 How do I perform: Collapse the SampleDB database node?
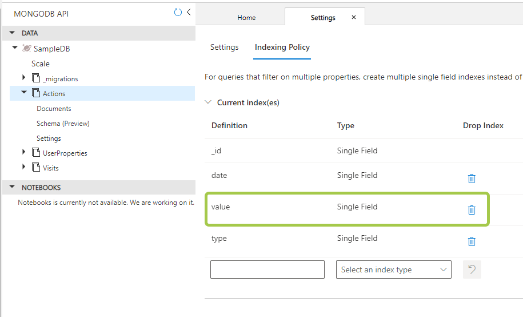[x=15, y=47]
